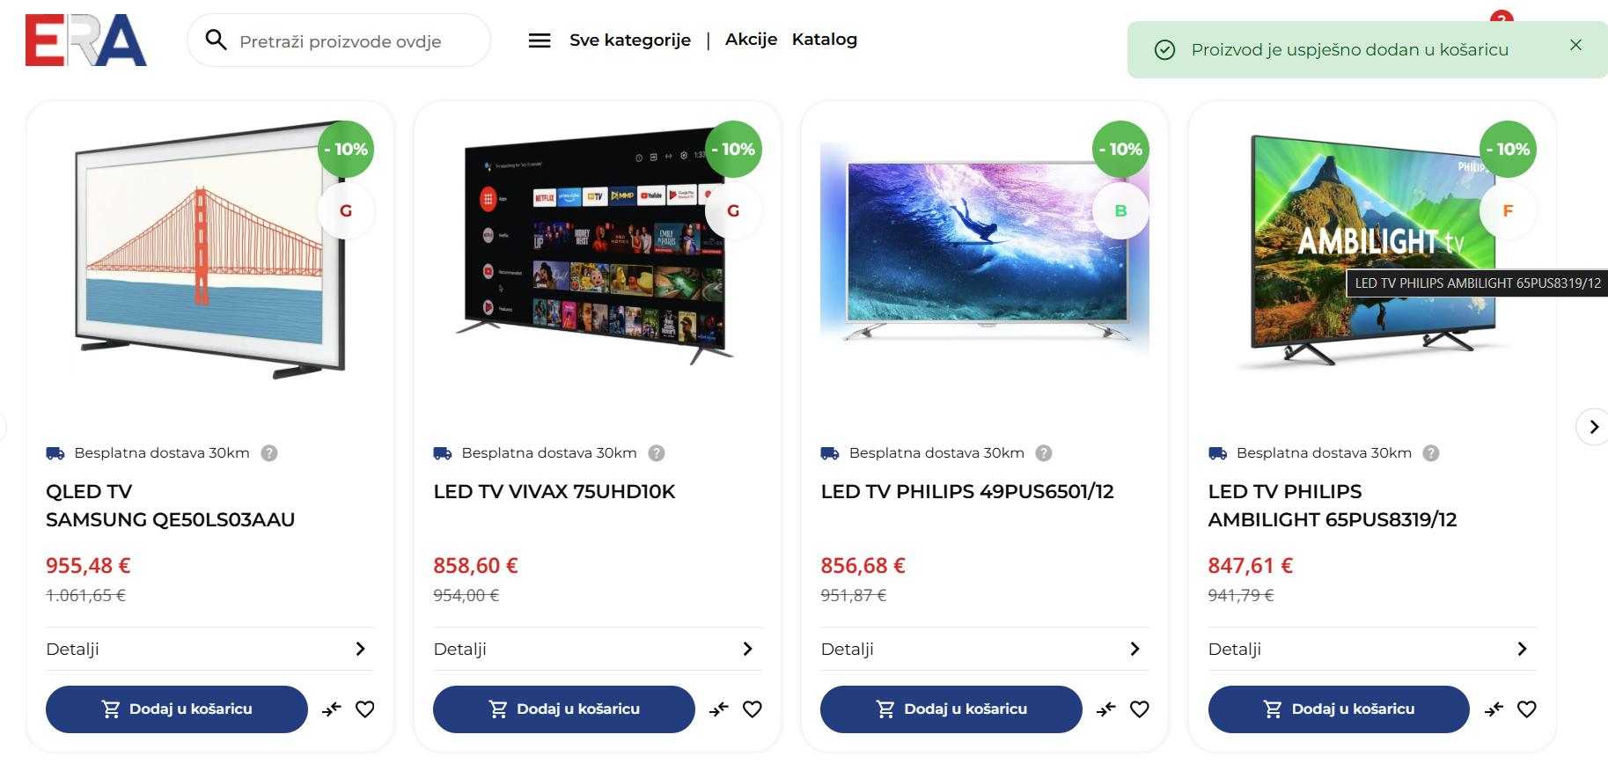Favorite the Philips 49PUS6501/12 TV
This screenshot has width=1608, height=764.
[x=1140, y=709]
